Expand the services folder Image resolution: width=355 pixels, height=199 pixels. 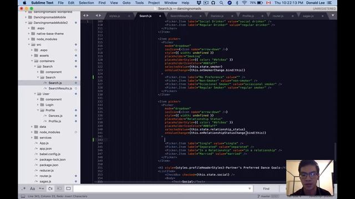coord(32,138)
